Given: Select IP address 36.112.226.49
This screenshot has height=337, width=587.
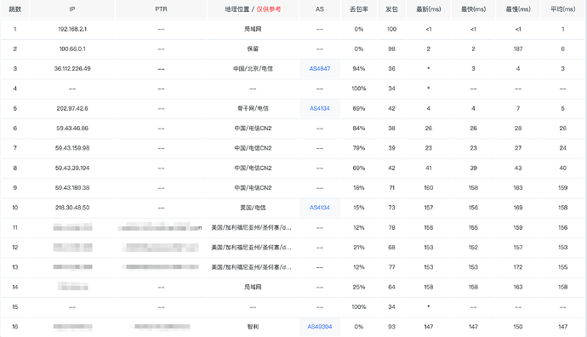Looking at the screenshot, I should pos(72,69).
